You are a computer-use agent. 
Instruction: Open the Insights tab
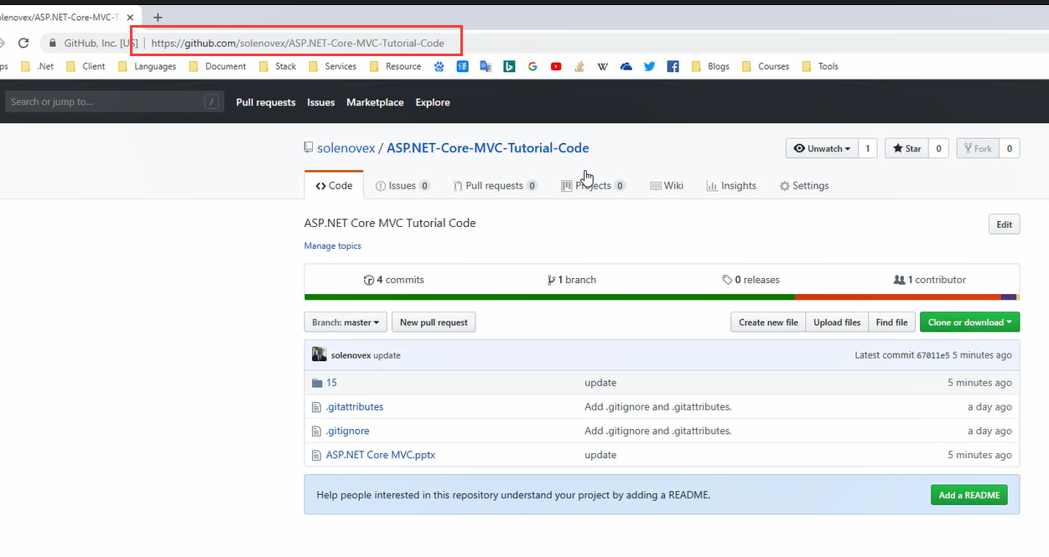(731, 186)
